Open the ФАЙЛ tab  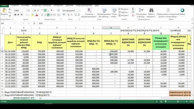point(4,6)
